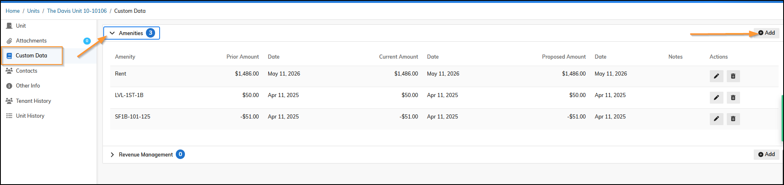
Task: Select Custom Data in the sidebar
Action: point(32,55)
